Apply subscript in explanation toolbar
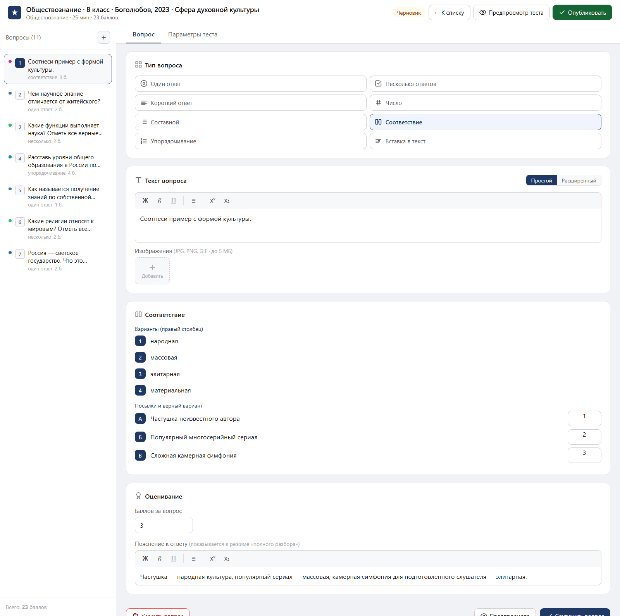 click(x=227, y=559)
